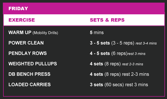Click the WARM UP exercise label
The height and width of the screenshot is (99, 167).
click(x=20, y=32)
